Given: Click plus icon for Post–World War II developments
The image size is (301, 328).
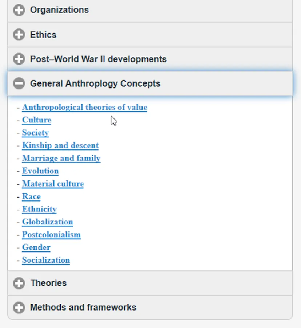Looking at the screenshot, I should pos(19,59).
